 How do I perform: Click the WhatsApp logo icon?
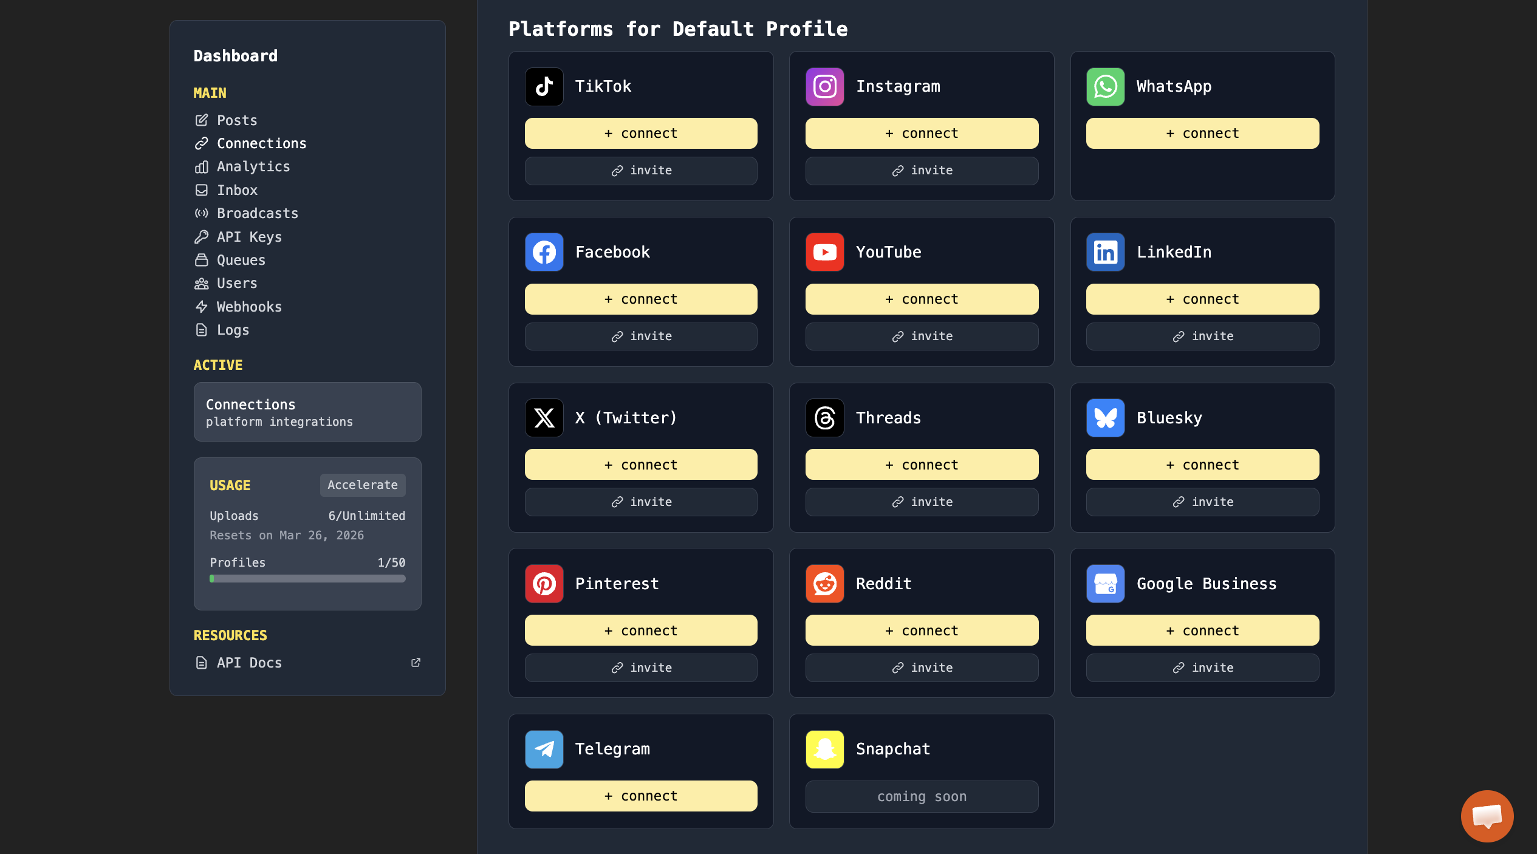1105,86
